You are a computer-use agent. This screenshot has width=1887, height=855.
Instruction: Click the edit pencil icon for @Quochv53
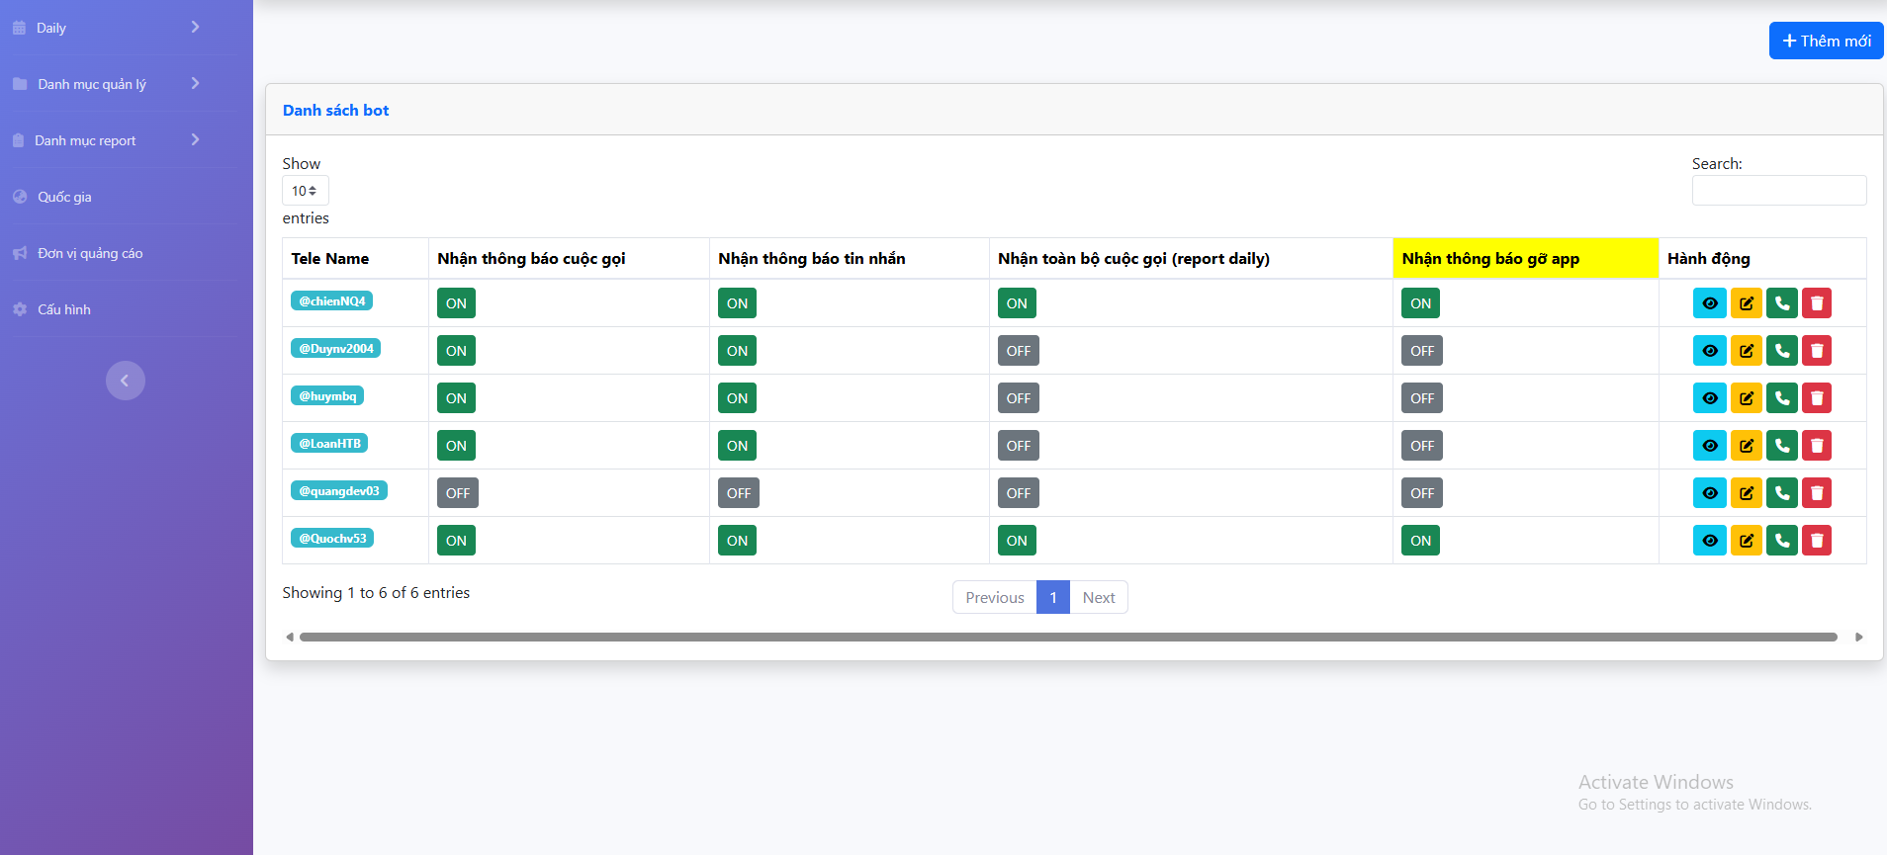pyautogui.click(x=1746, y=541)
